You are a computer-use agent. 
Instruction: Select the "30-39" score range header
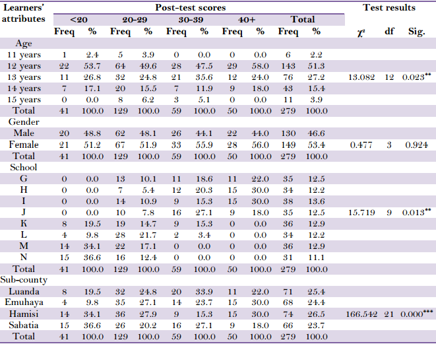[191, 19]
